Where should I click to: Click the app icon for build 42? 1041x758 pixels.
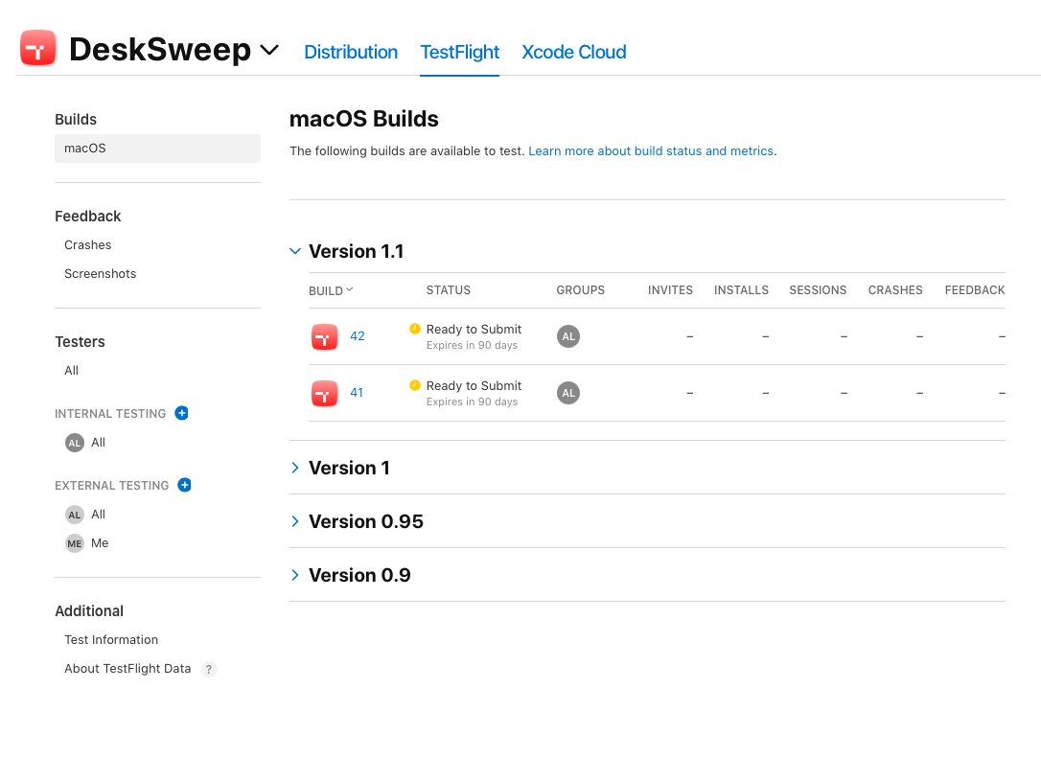coord(324,337)
